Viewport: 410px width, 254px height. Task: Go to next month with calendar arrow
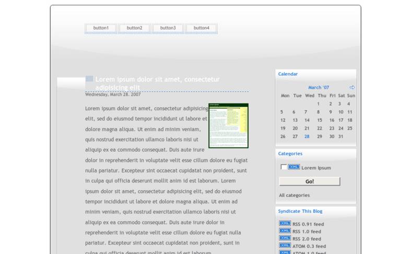(x=352, y=87)
